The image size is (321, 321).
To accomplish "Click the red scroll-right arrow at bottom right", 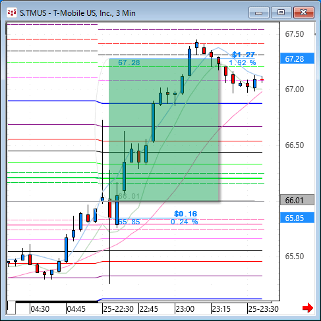I will (x=308, y=308).
